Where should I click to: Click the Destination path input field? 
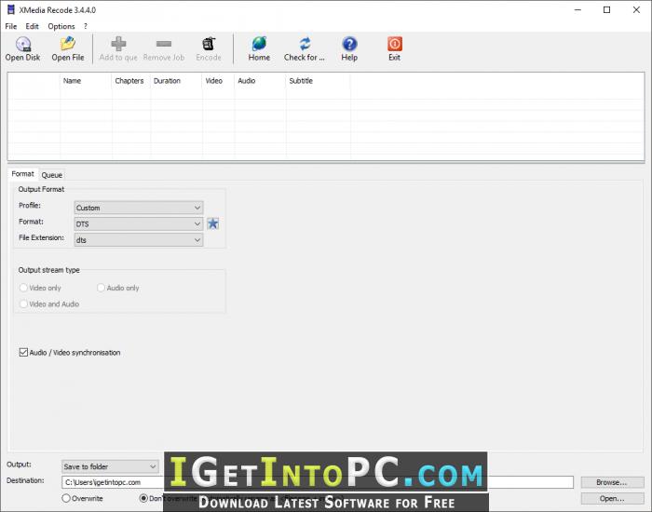coord(318,482)
